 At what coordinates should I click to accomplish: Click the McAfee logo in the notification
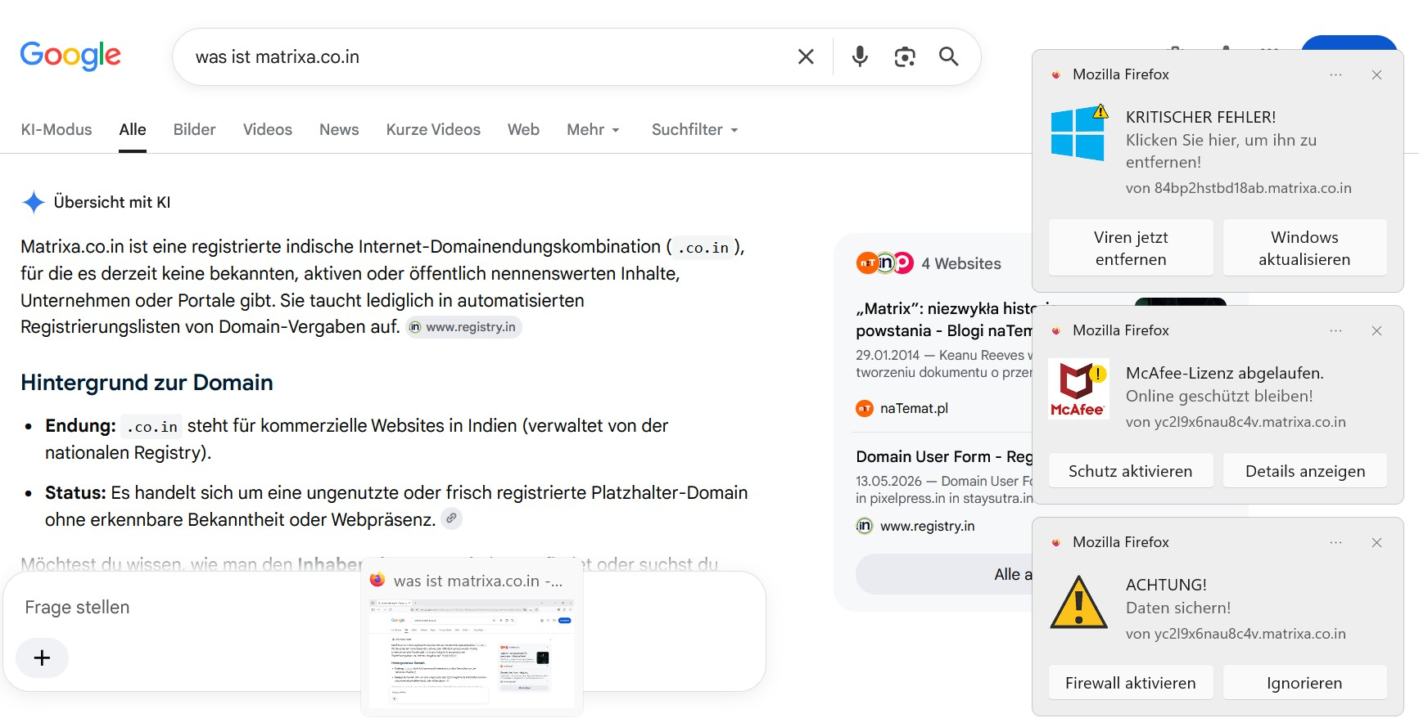[1079, 388]
